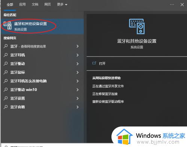
Task: Expand arrow for 蓝牙设置 suggestion
Action: (77, 98)
